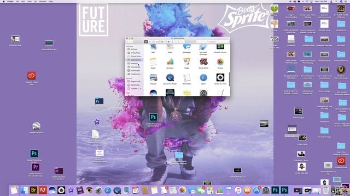
Task: Select the Numbers app in Finder window
Action: (170, 62)
